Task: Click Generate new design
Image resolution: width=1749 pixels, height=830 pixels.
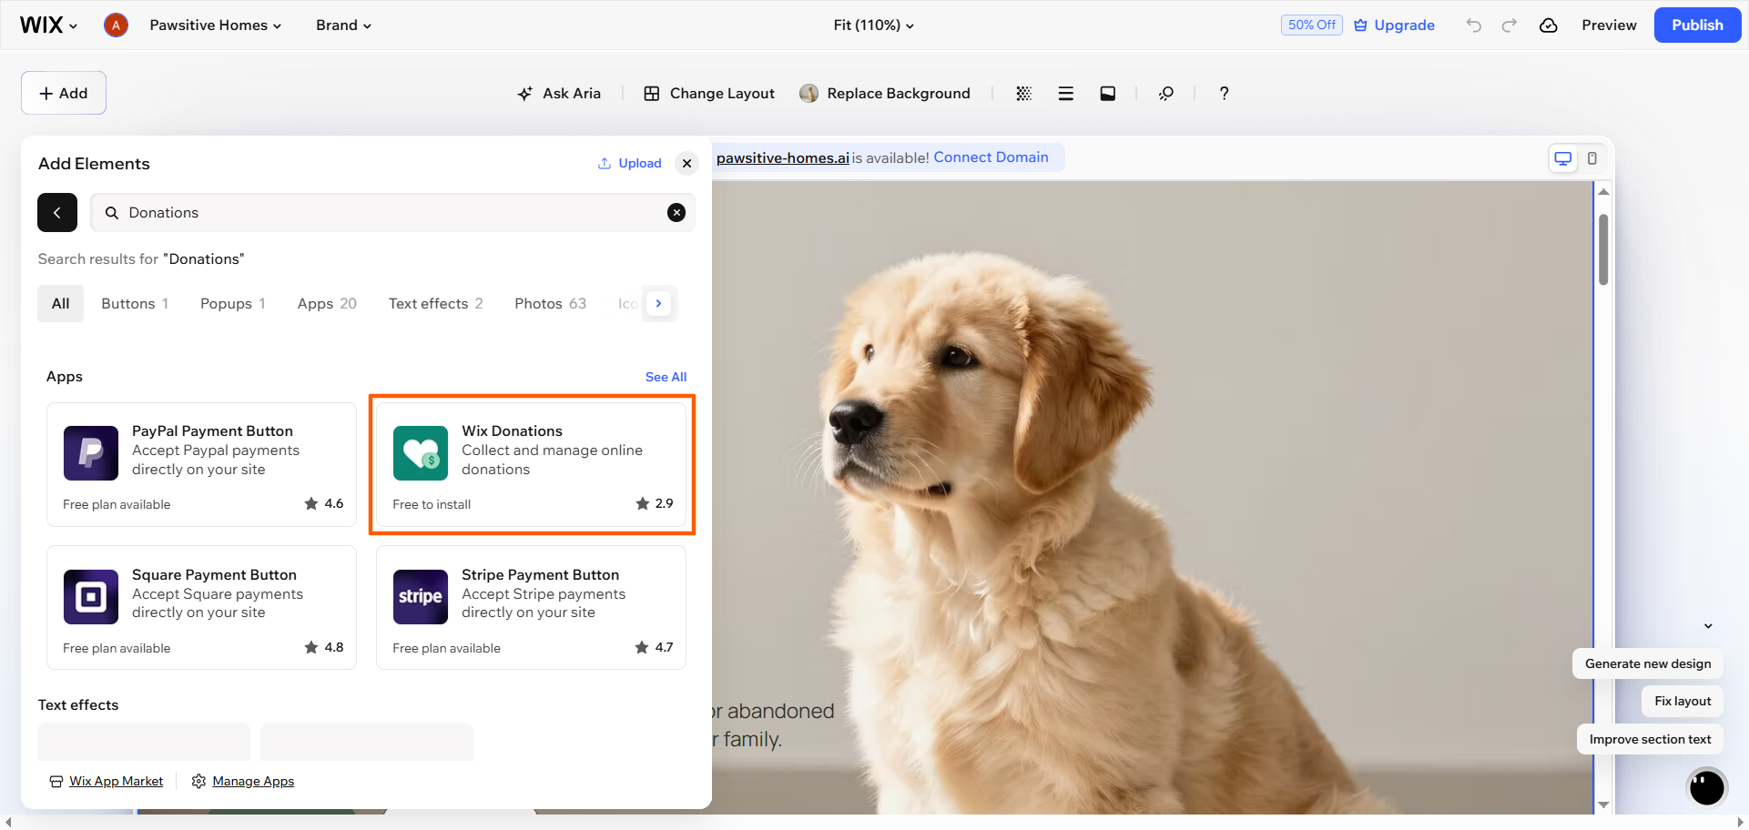Action: pos(1647,663)
